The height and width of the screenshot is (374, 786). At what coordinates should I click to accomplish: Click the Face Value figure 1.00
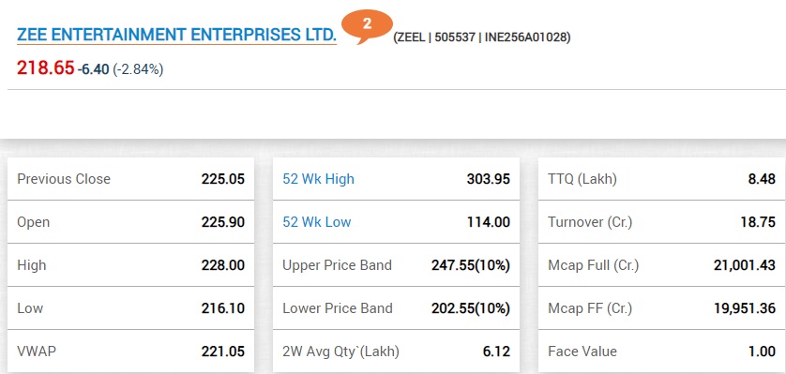click(762, 352)
